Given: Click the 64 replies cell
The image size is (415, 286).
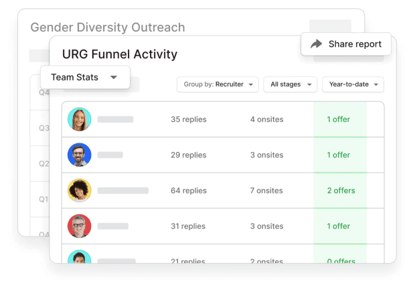Looking at the screenshot, I should [189, 190].
